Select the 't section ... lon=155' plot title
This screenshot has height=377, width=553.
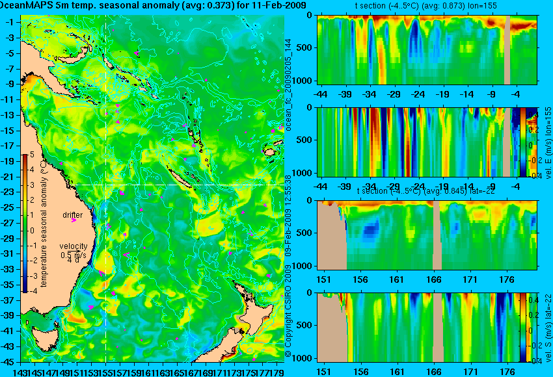pyautogui.click(x=425, y=6)
